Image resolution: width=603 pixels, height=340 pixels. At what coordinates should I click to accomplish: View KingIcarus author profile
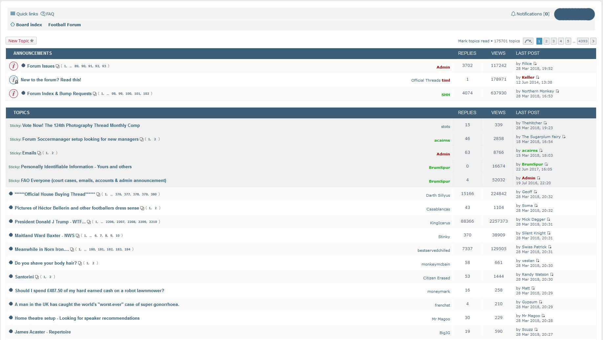click(440, 223)
